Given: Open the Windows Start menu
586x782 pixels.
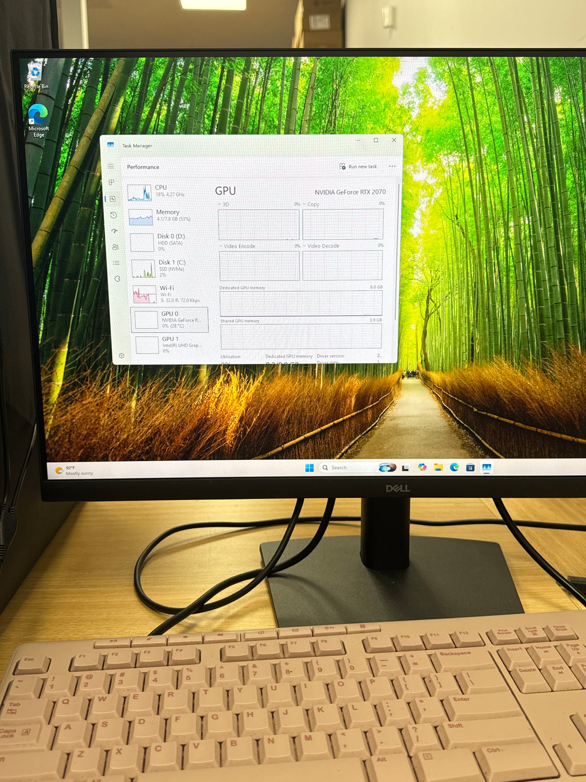Looking at the screenshot, I should point(310,468).
